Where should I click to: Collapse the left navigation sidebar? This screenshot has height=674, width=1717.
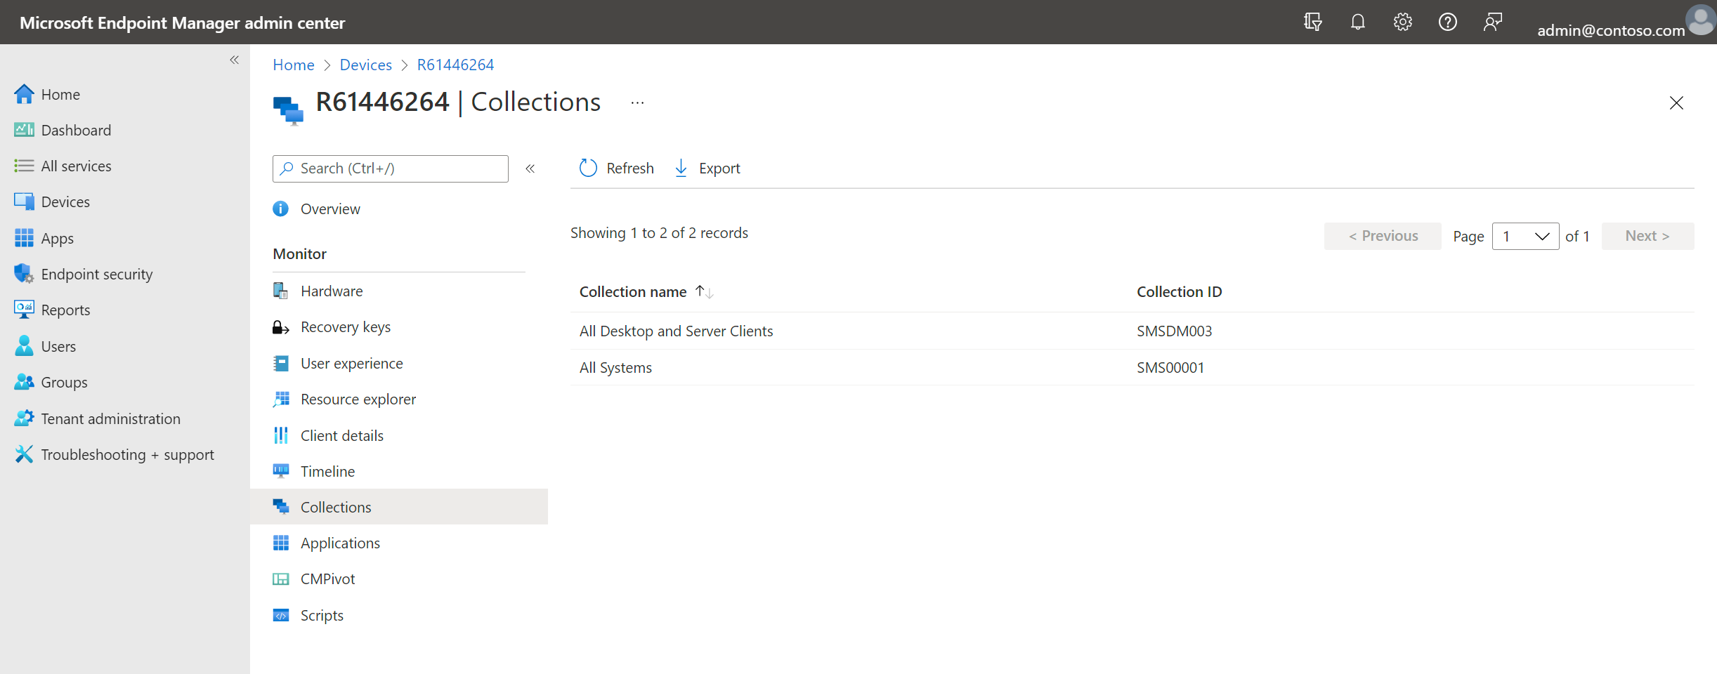[235, 60]
